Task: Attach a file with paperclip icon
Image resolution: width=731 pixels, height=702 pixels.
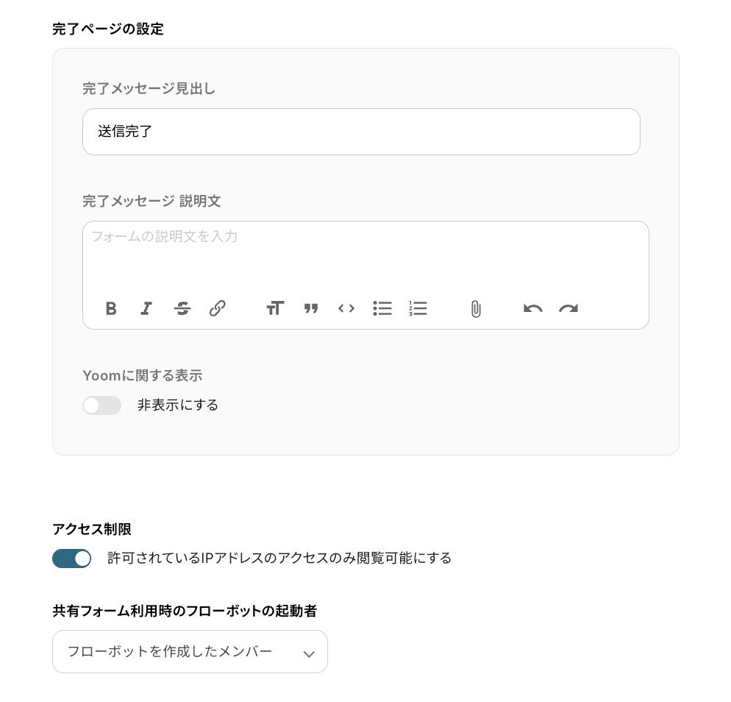Action: click(x=476, y=309)
